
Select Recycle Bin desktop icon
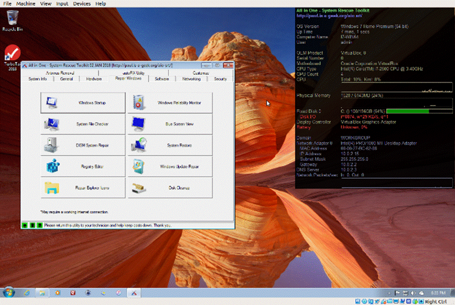pos(12,21)
